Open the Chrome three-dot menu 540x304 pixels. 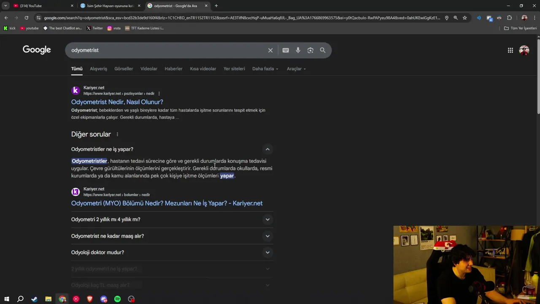click(x=535, y=18)
